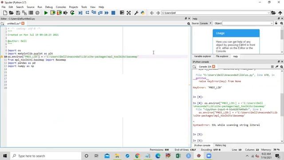Open Excel from the taskbar
The image size is (284, 160).
click(x=178, y=156)
